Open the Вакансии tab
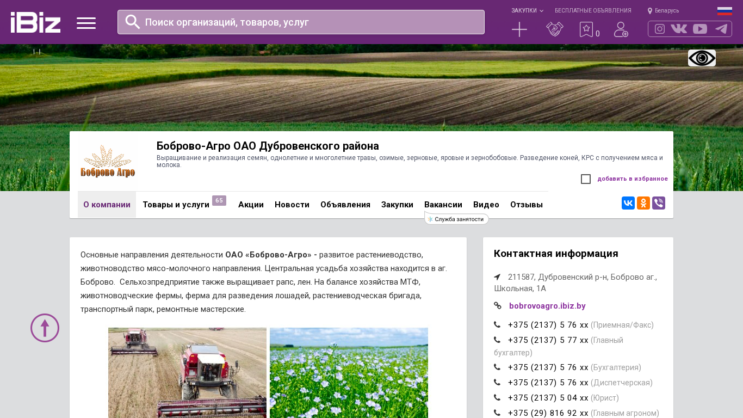Image resolution: width=743 pixels, height=418 pixels. (443, 205)
